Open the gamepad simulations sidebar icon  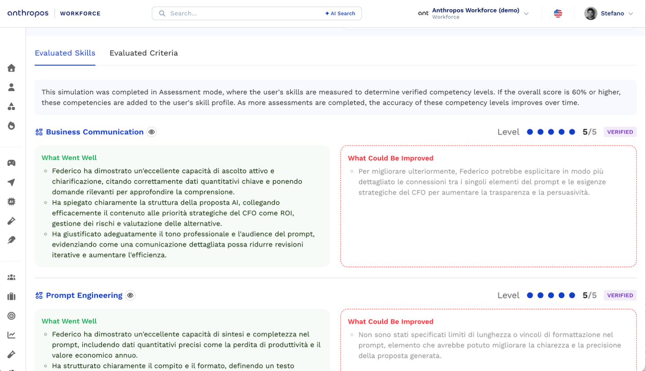coord(11,163)
